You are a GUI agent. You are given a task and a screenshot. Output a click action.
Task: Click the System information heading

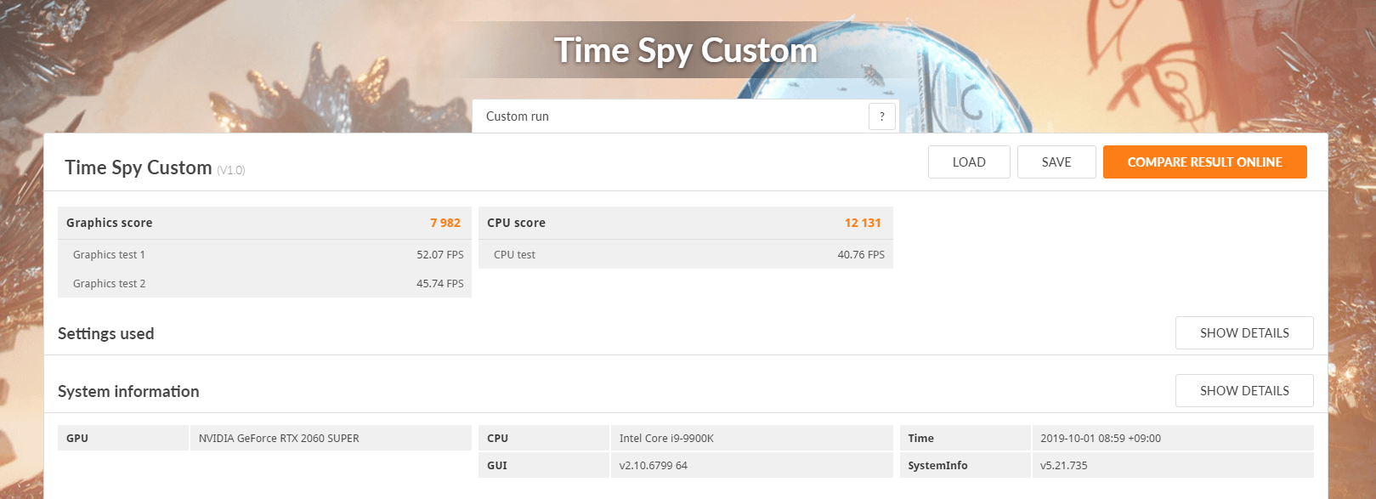[x=128, y=392]
